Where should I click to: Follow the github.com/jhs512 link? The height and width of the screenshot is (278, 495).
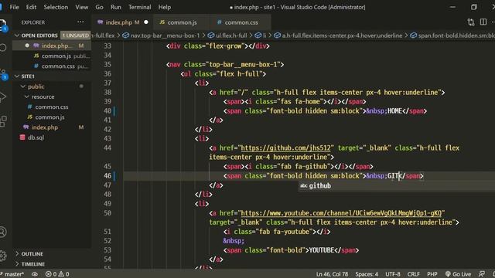tap(285, 147)
